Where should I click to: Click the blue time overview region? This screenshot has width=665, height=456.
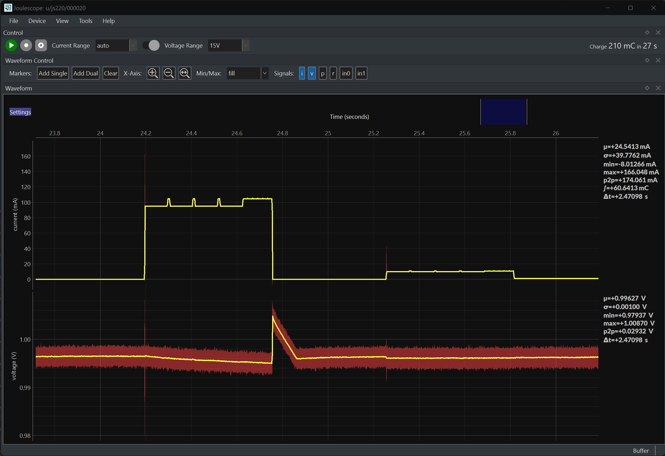click(x=503, y=112)
